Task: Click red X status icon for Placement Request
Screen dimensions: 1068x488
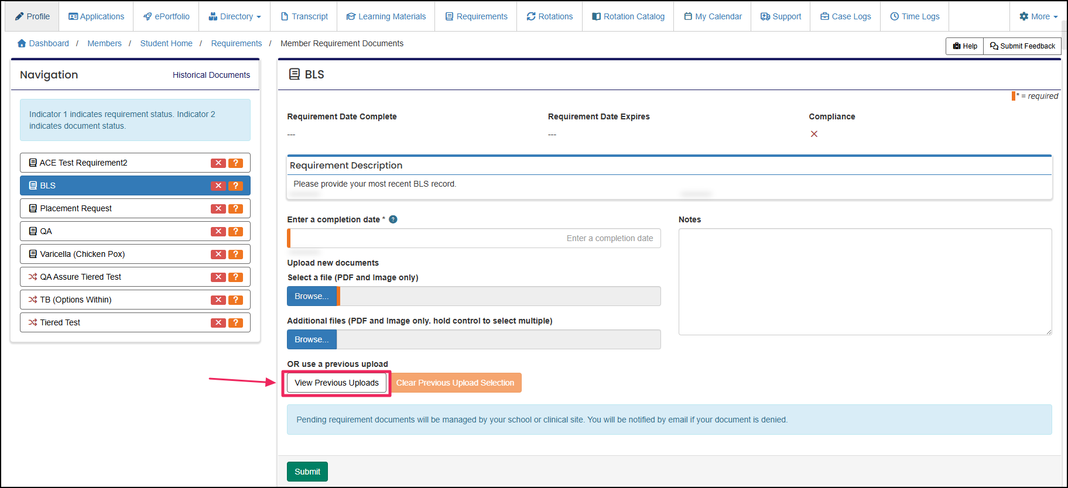Action: [x=218, y=209]
